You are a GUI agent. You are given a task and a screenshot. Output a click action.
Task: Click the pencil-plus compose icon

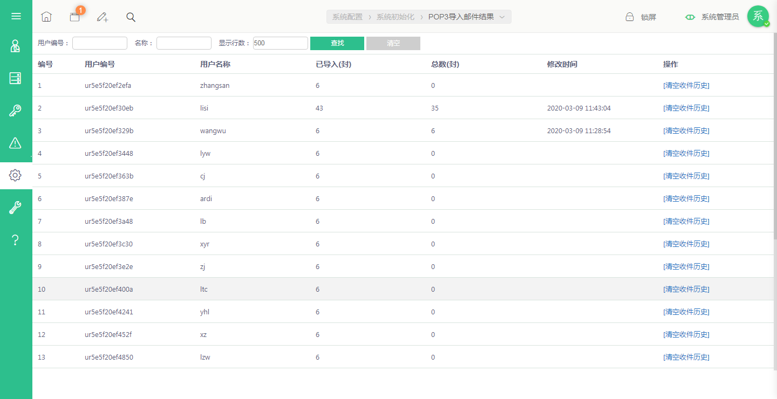pyautogui.click(x=103, y=17)
